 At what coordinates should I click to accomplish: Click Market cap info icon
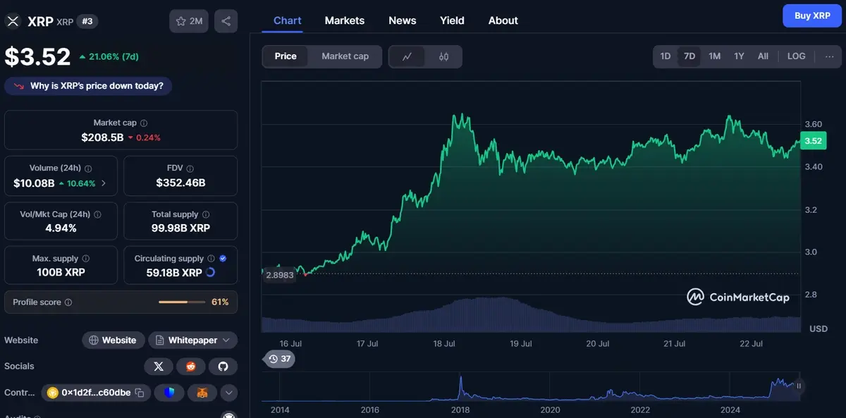tap(144, 123)
